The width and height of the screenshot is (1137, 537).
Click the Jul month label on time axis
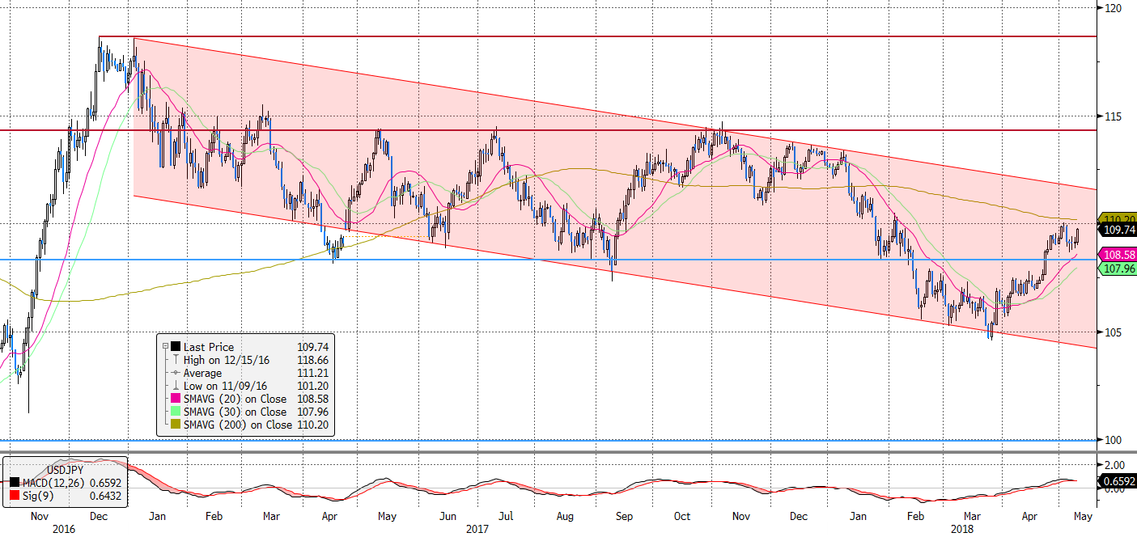point(506,515)
